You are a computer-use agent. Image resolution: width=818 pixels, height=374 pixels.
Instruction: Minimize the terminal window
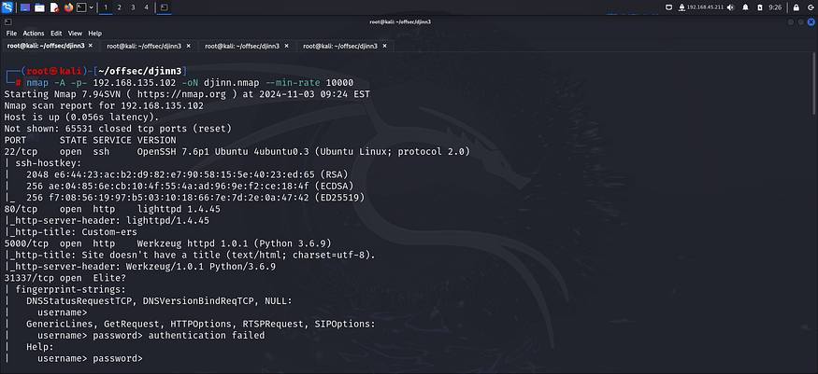[791, 21]
